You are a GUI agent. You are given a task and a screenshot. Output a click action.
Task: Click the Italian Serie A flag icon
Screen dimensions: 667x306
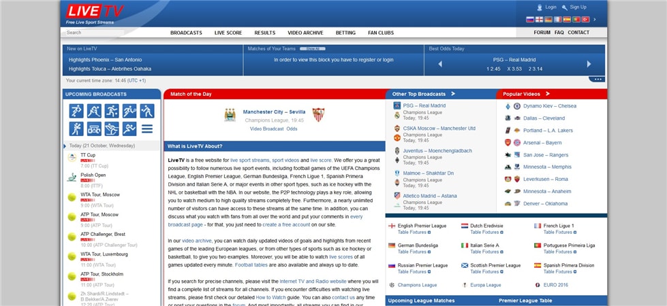point(465,245)
